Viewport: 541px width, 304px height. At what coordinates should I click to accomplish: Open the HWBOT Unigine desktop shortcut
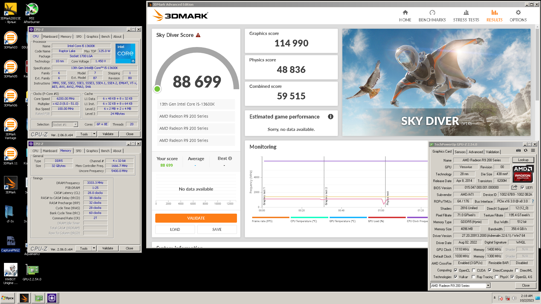pyautogui.click(x=10, y=274)
